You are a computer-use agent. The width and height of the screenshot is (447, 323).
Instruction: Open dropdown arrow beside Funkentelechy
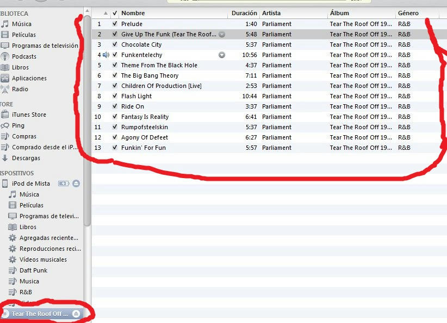[x=222, y=55]
